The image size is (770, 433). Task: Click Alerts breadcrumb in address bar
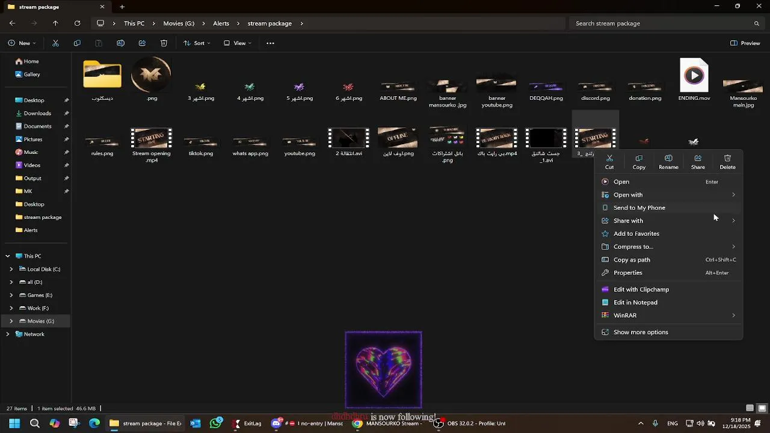point(221,23)
